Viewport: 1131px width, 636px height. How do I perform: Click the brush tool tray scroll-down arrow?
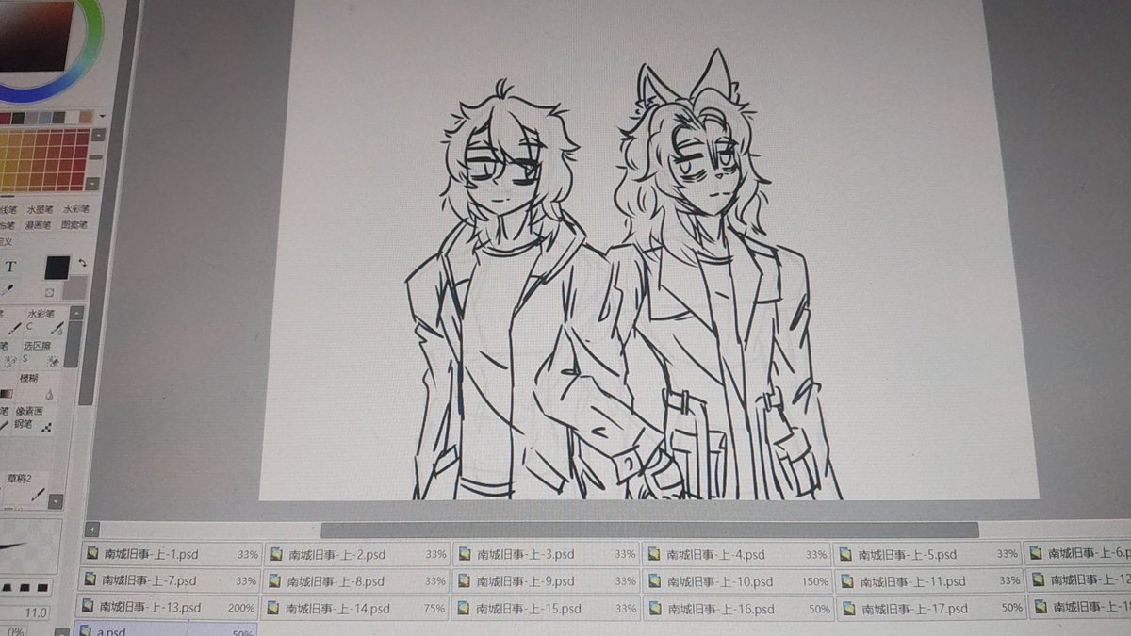point(56,502)
